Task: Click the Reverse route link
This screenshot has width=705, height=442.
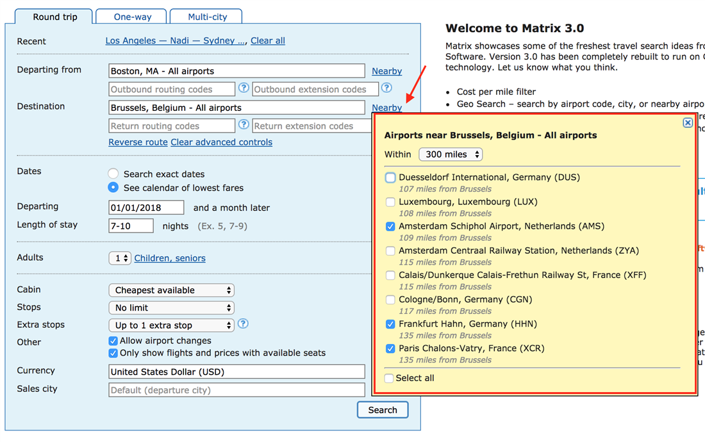Action: pos(138,142)
